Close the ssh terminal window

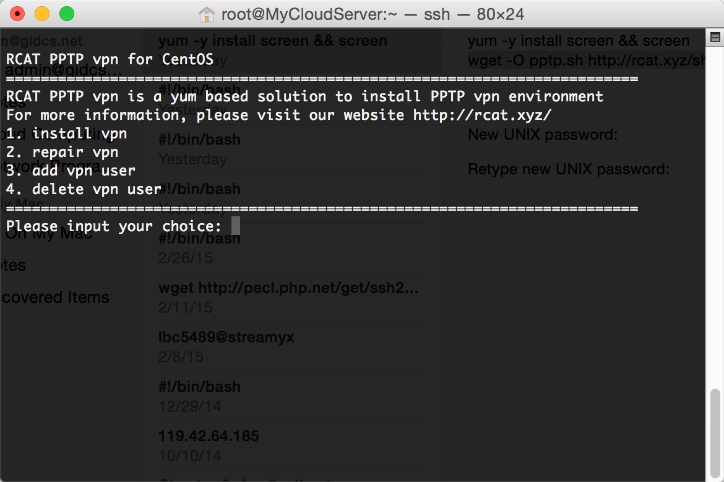(x=17, y=14)
